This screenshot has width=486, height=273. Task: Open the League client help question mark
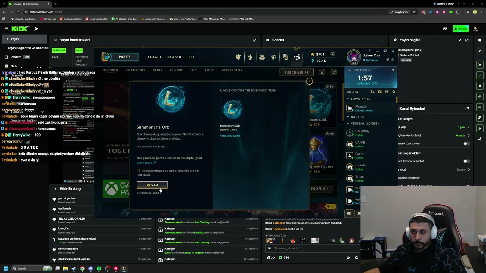[x=369, y=50]
